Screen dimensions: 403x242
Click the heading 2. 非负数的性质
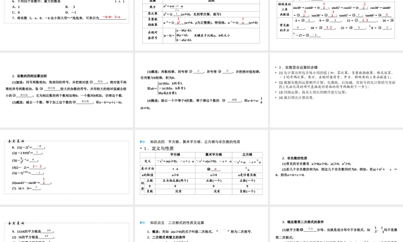[x=295, y=158]
